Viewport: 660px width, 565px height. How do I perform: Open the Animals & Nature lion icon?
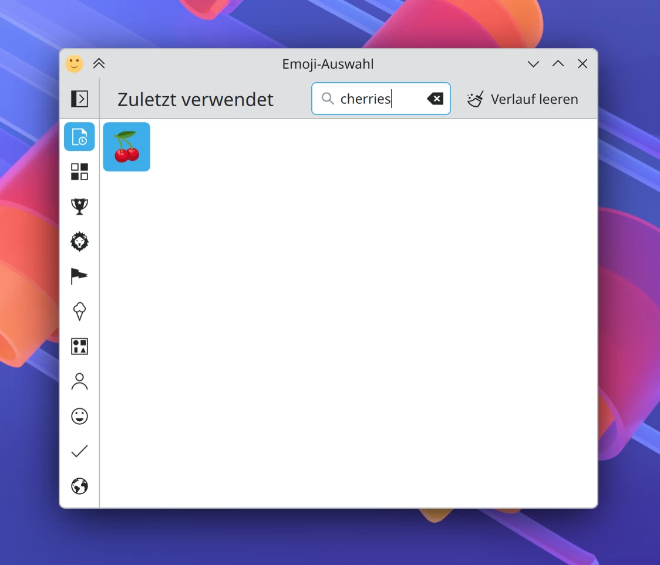79,241
